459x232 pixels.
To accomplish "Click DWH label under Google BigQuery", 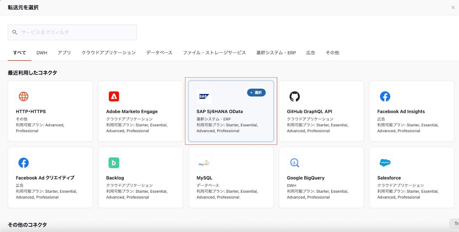I will pyautogui.click(x=291, y=185).
